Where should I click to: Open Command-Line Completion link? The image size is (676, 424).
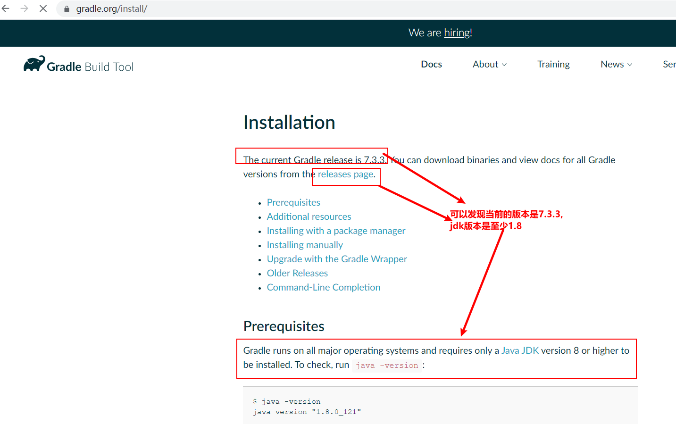pyautogui.click(x=324, y=287)
